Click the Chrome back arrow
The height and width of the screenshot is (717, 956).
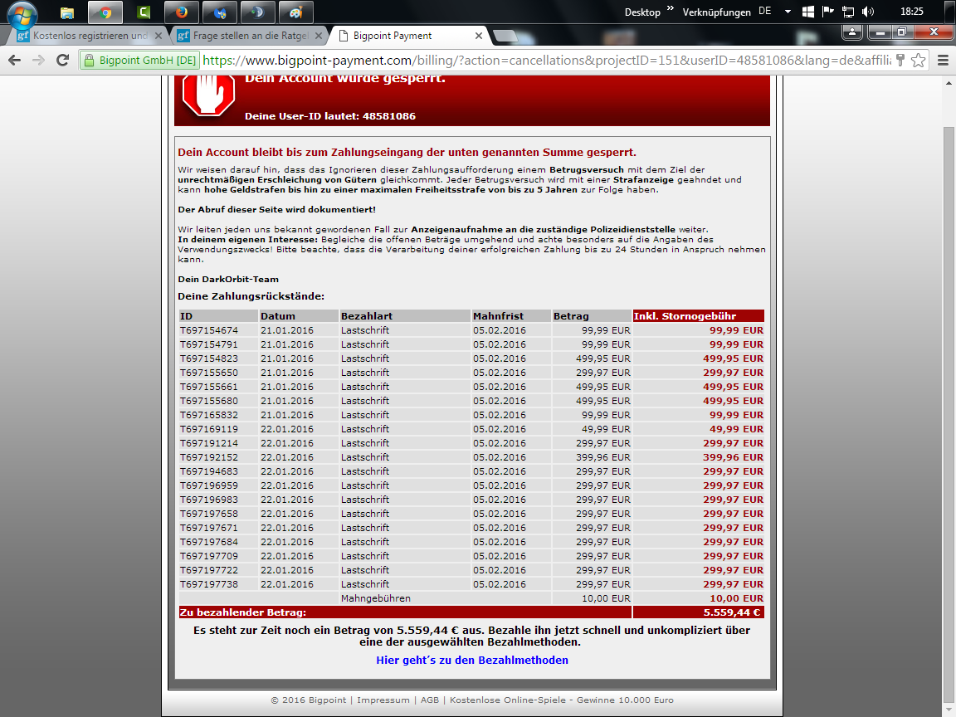coord(15,60)
